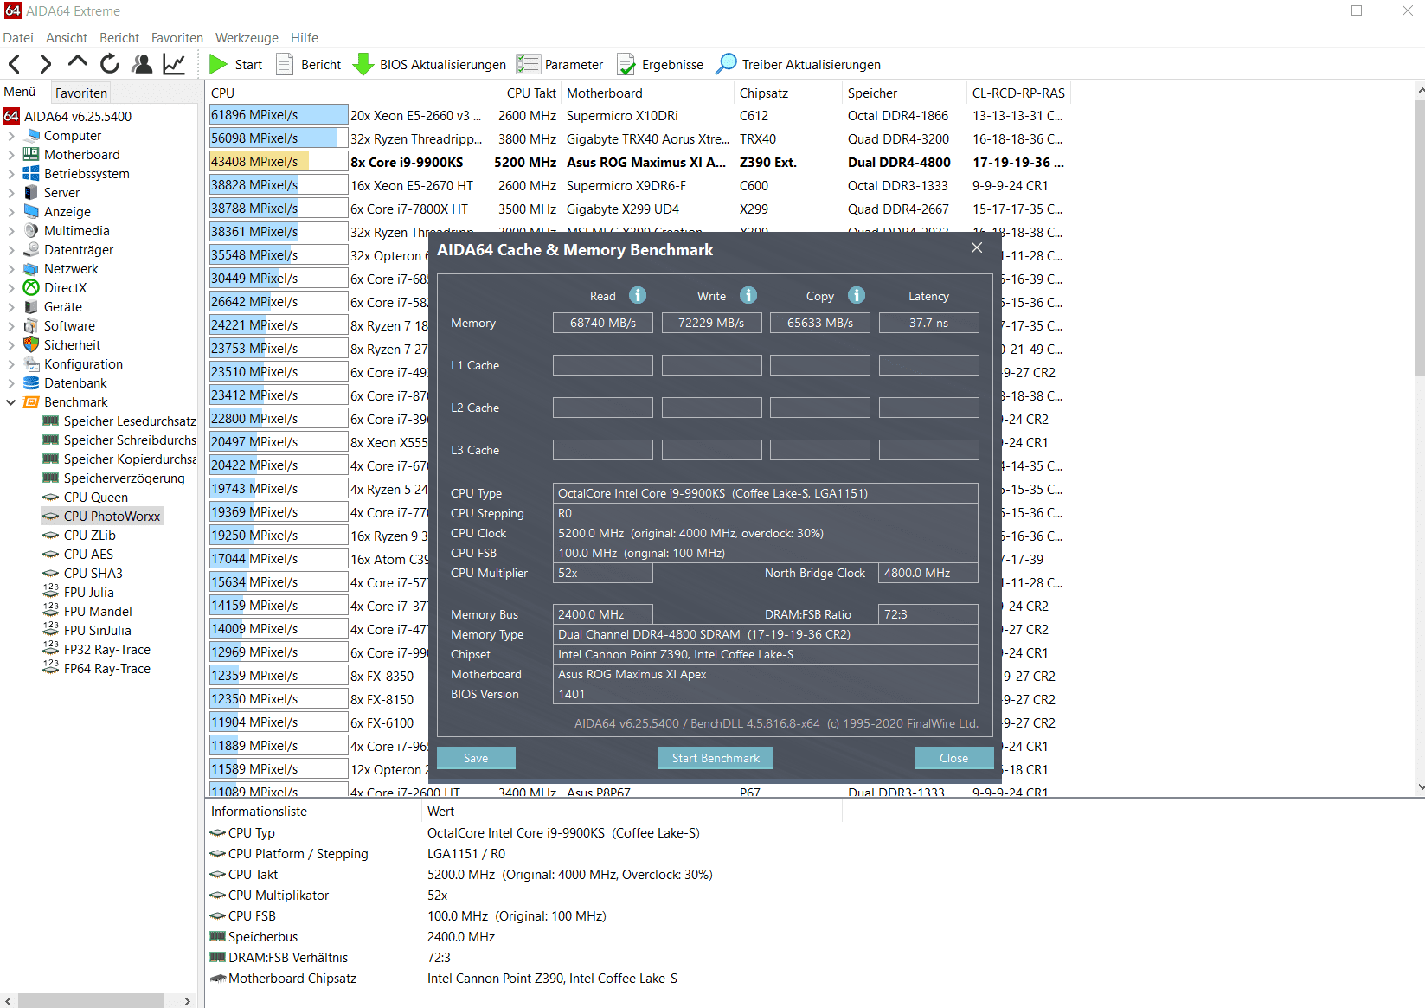Click the Up level arrow icon

(x=78, y=62)
